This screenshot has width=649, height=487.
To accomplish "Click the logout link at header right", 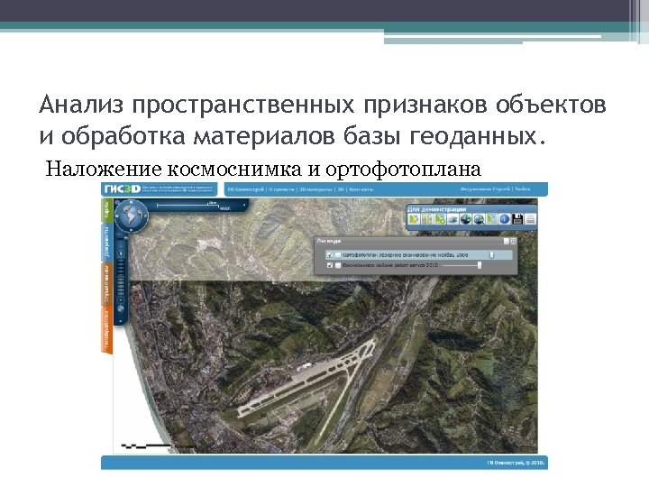I will click(x=522, y=188).
